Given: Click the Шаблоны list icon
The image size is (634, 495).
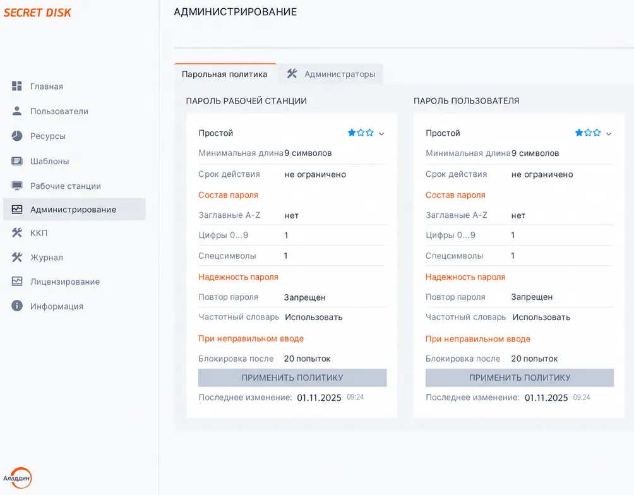Looking at the screenshot, I should tap(16, 161).
